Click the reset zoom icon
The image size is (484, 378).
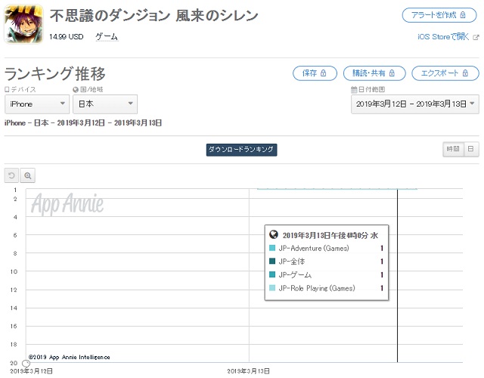[11, 175]
